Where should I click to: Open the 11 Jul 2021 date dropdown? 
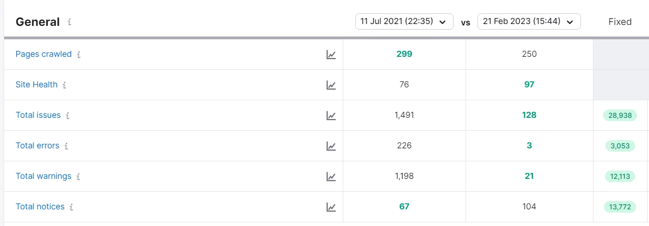(404, 21)
